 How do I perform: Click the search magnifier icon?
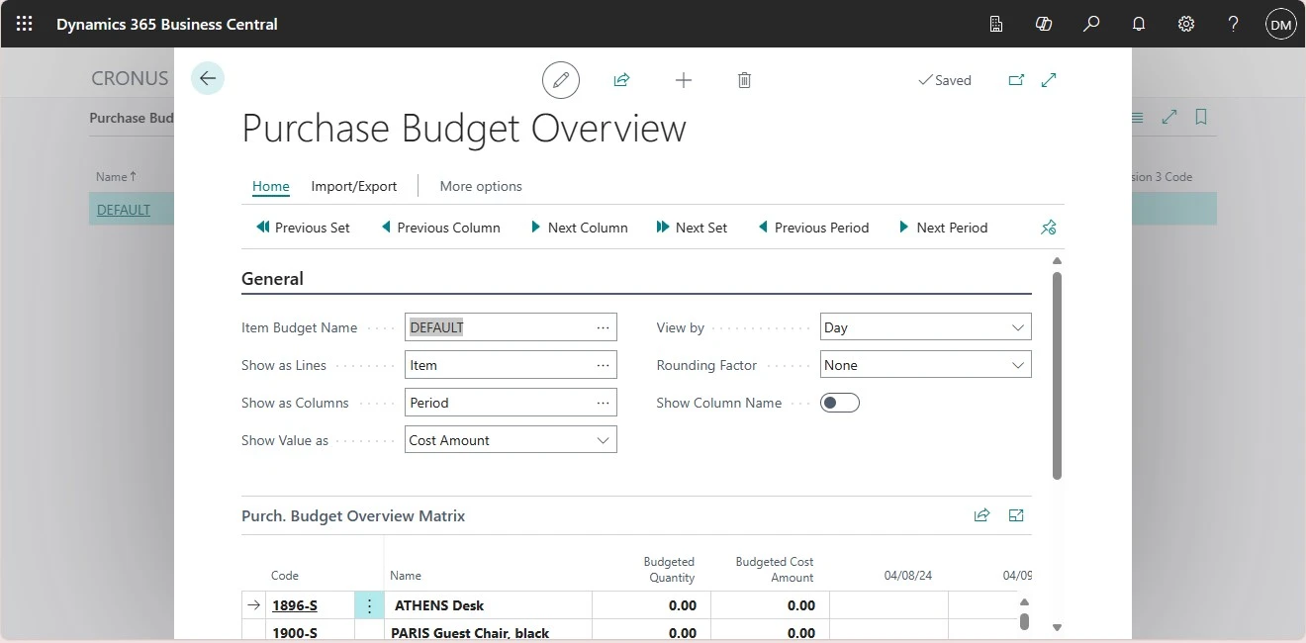[x=1091, y=24]
